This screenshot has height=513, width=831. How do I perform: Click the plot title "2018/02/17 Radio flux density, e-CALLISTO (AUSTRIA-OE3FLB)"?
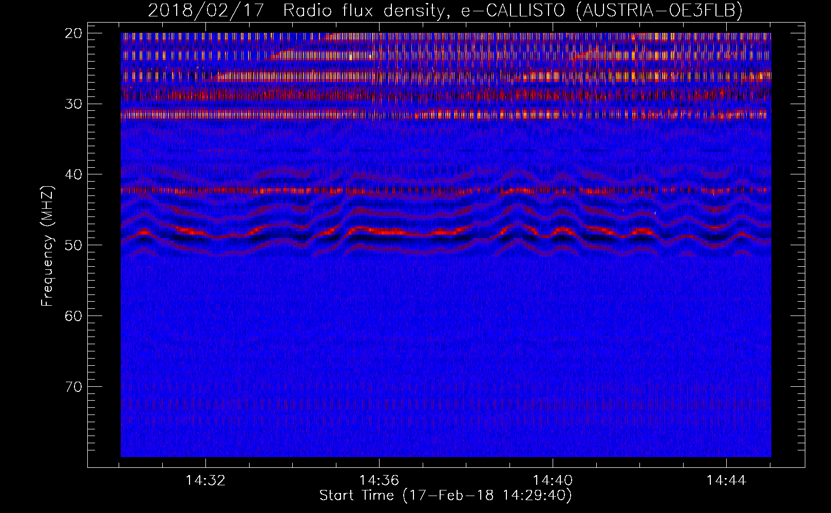pyautogui.click(x=445, y=10)
